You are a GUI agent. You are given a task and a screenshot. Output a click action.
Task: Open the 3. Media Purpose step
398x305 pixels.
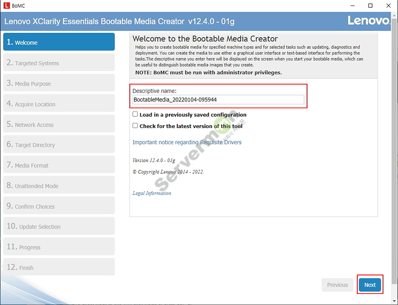point(59,83)
